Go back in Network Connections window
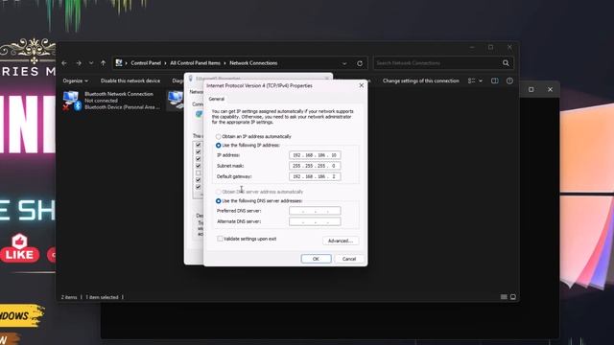The image size is (614, 345). pos(64,63)
